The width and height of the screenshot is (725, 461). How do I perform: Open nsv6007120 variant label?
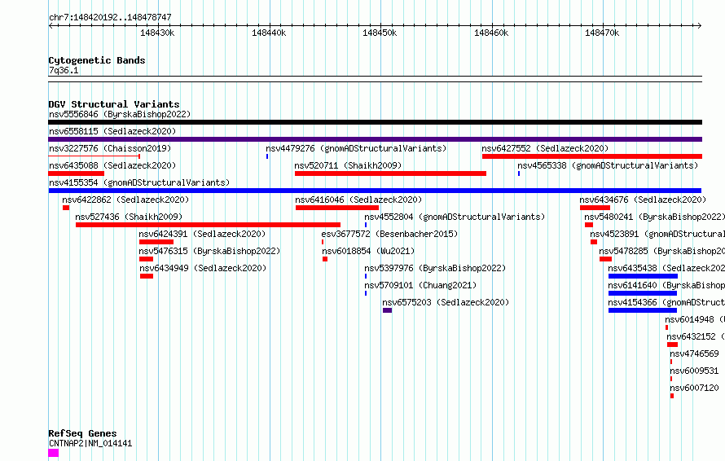pyautogui.click(x=695, y=388)
